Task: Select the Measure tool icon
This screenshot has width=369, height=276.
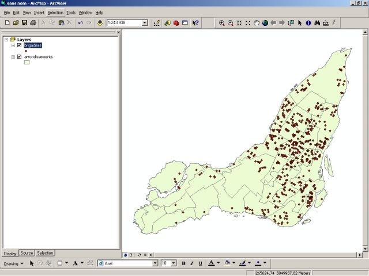Action: tap(326, 23)
